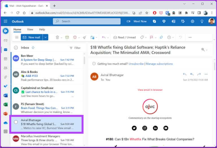Launch PowerPoint from the sidebar
This screenshot has height=148, width=217.
6,114
